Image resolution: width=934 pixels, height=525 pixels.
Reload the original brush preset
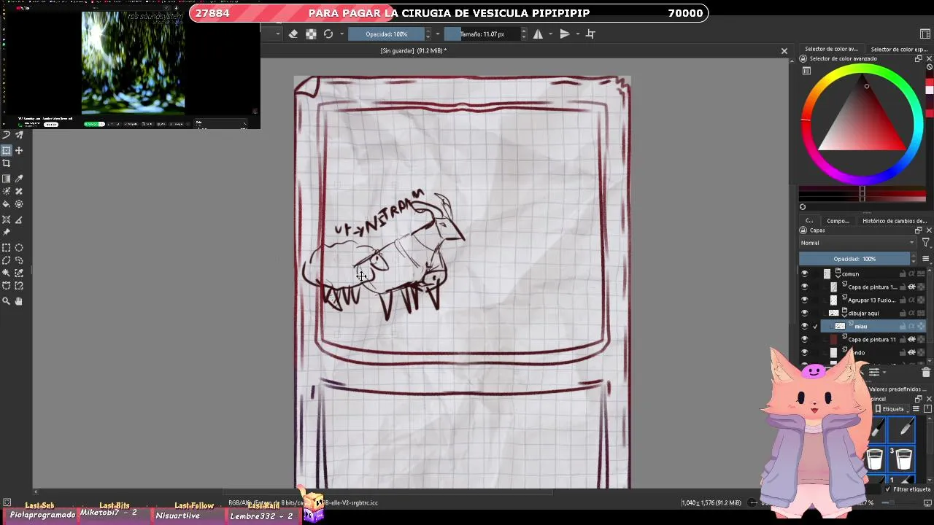pyautogui.click(x=328, y=34)
